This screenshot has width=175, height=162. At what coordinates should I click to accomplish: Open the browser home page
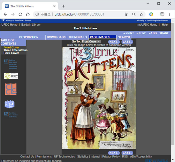28,14
